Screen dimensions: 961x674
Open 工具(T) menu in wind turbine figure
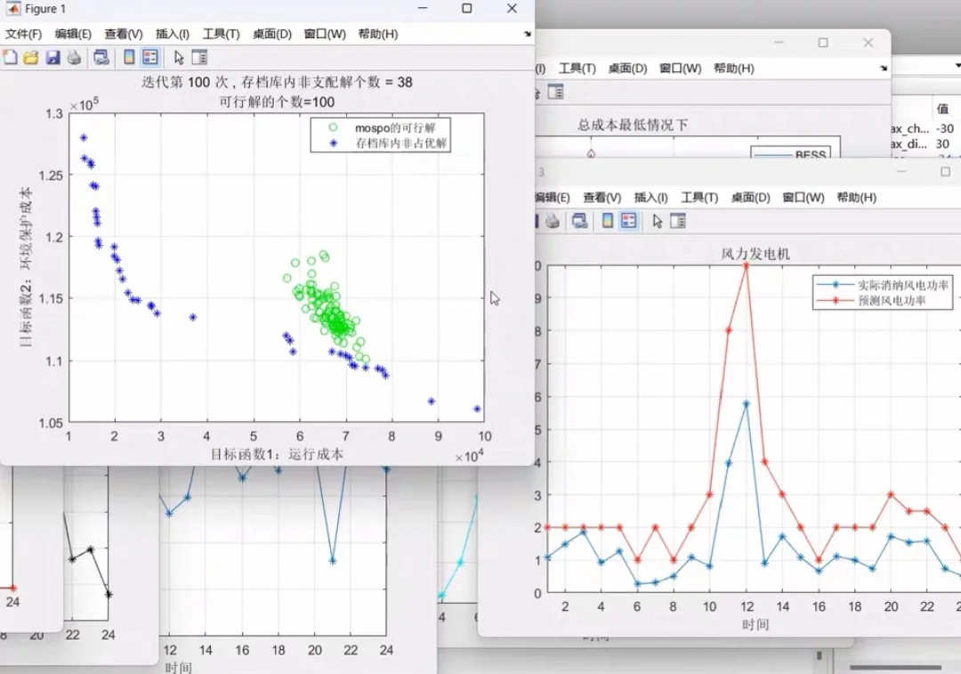point(699,198)
